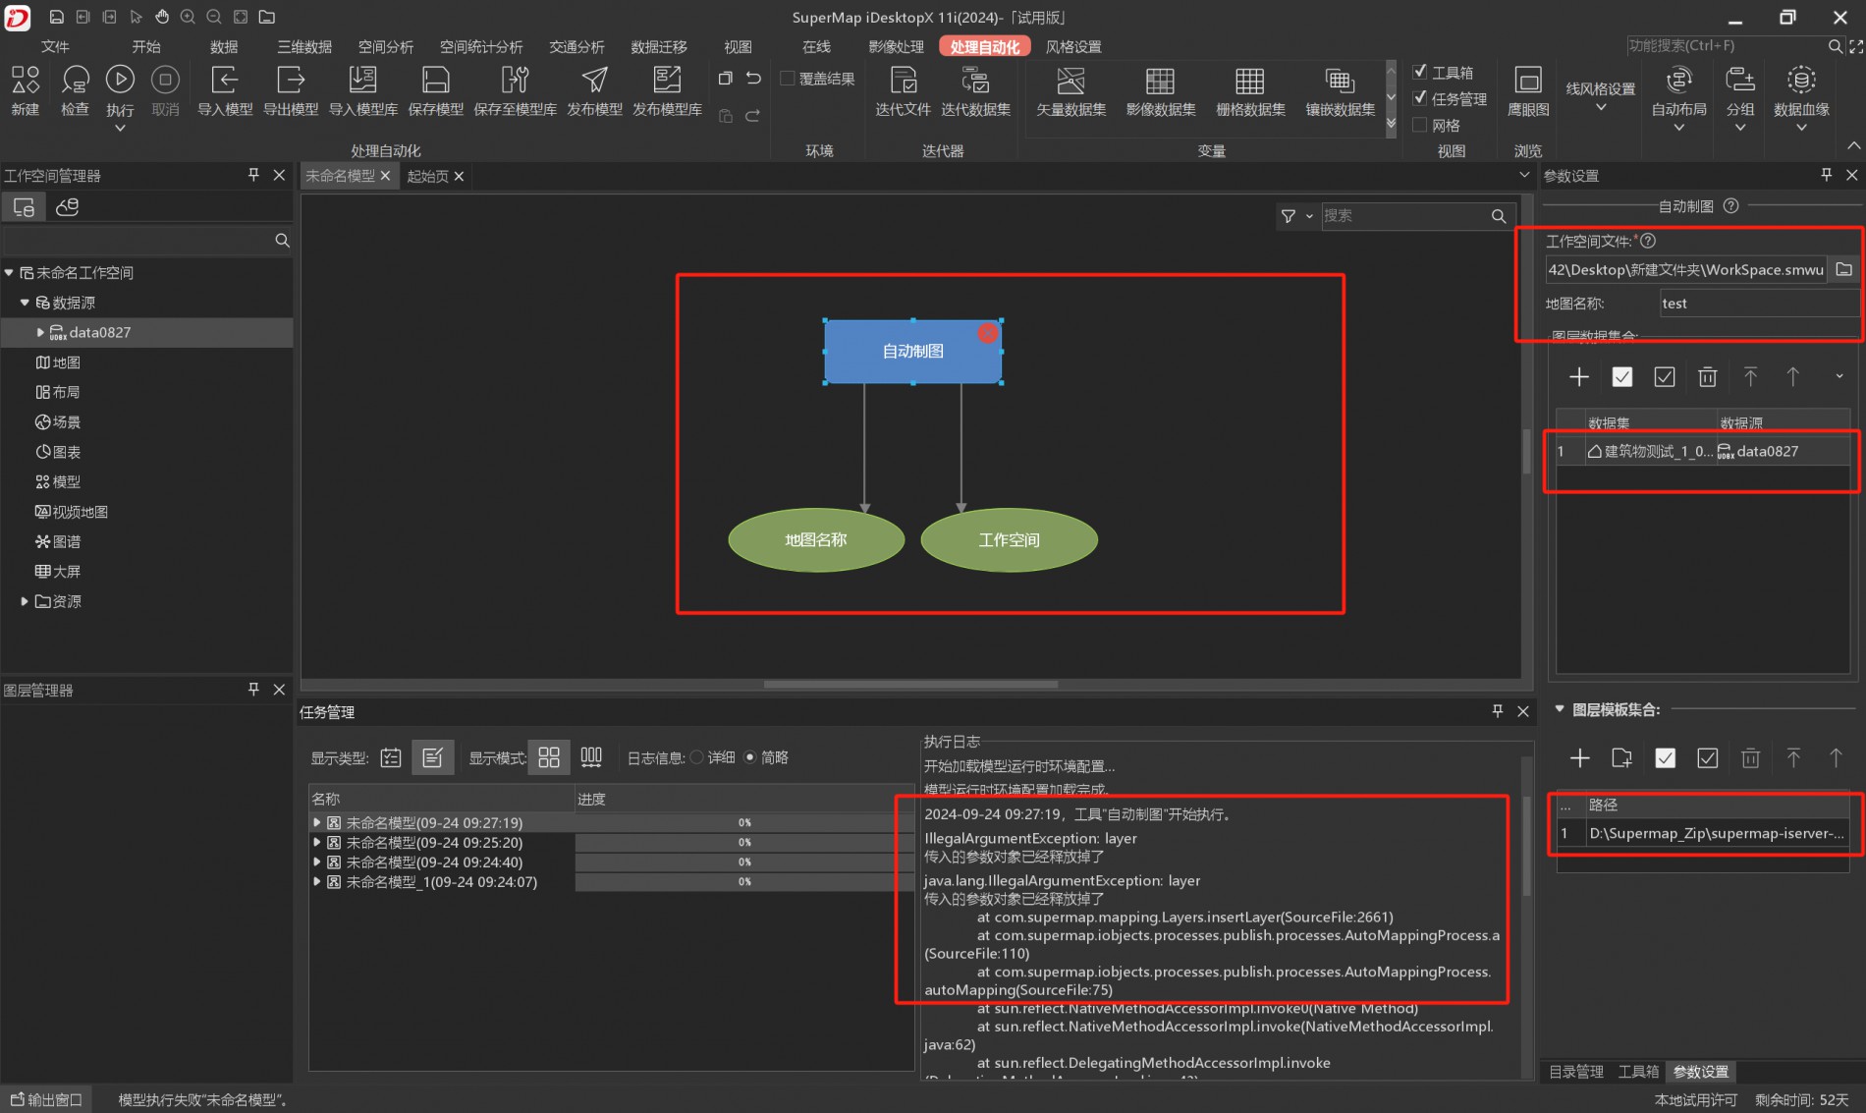The height and width of the screenshot is (1113, 1866).
Task: Click the 工作空间 variable node
Action: [1009, 539]
